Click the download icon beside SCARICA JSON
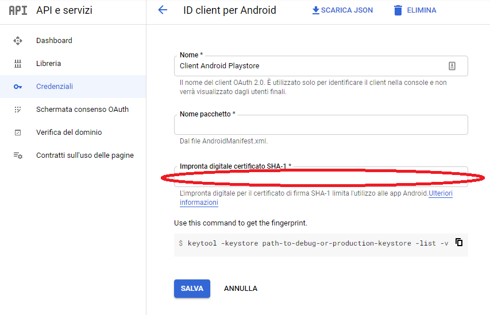 tap(315, 10)
